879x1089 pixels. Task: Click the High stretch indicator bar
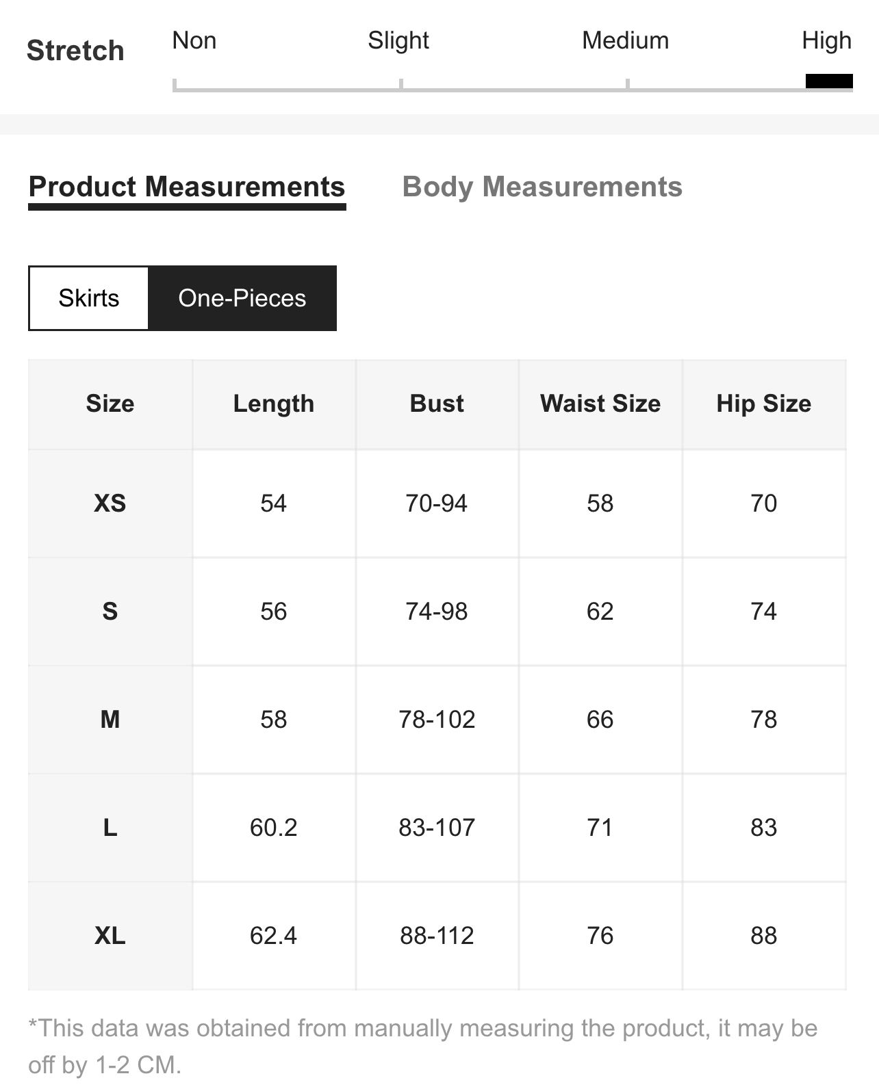pos(829,81)
